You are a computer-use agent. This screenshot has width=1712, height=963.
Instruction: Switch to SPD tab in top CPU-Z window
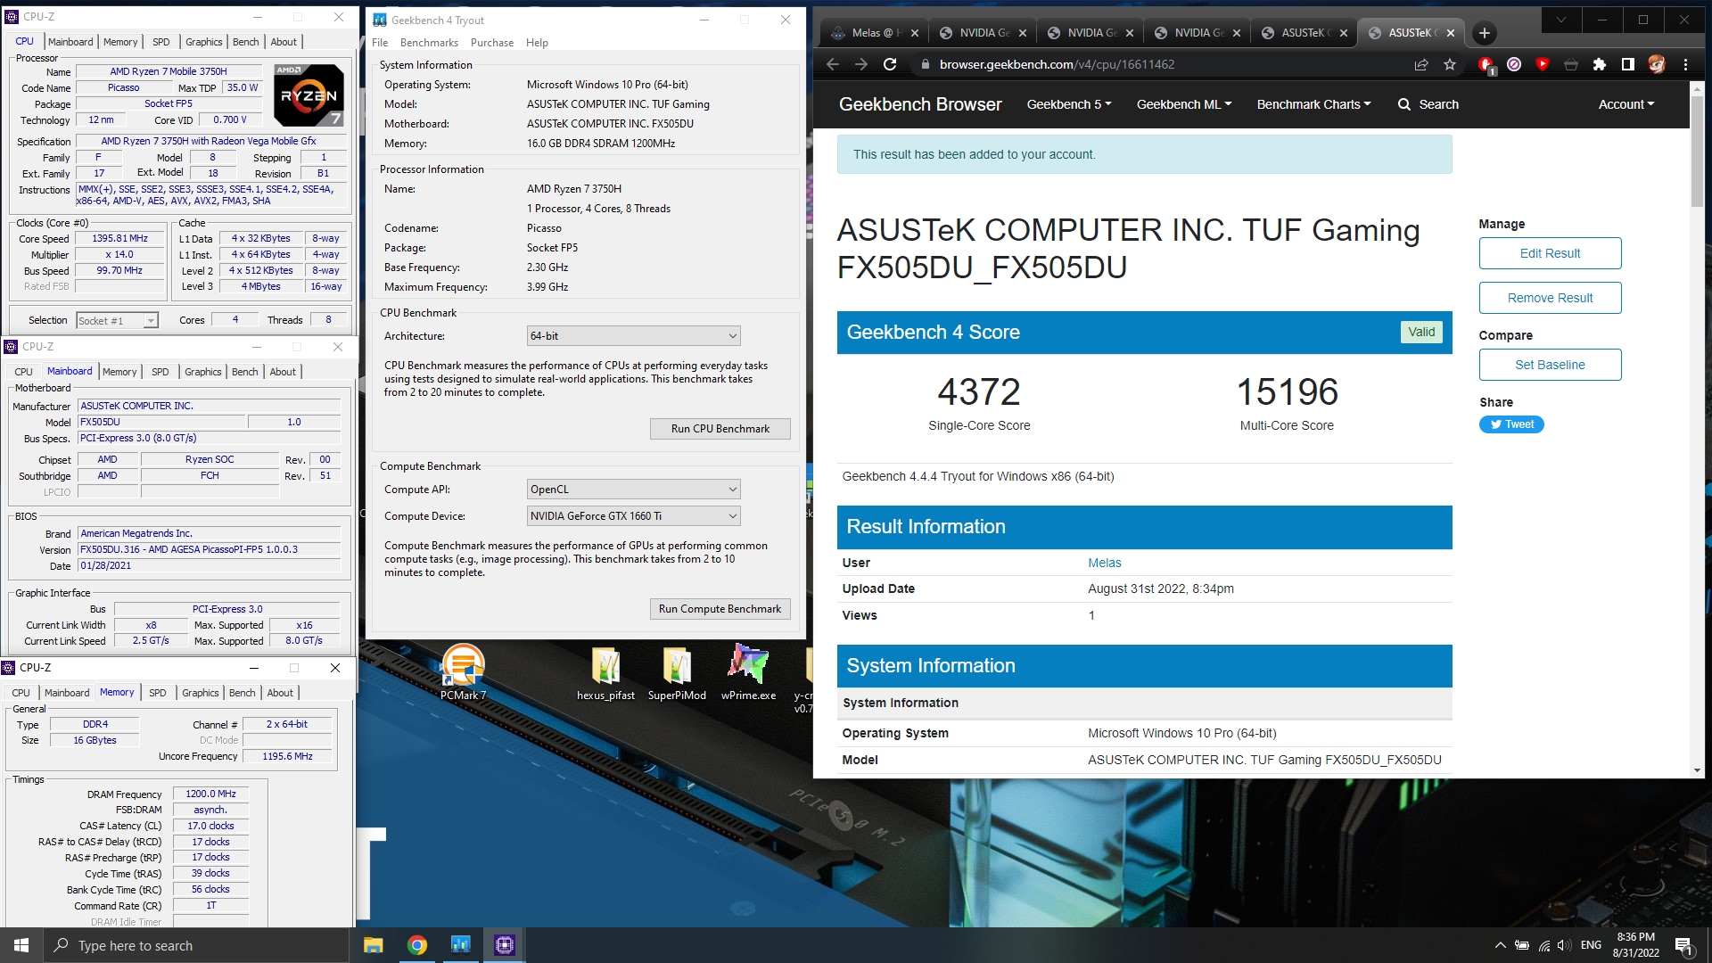click(160, 42)
